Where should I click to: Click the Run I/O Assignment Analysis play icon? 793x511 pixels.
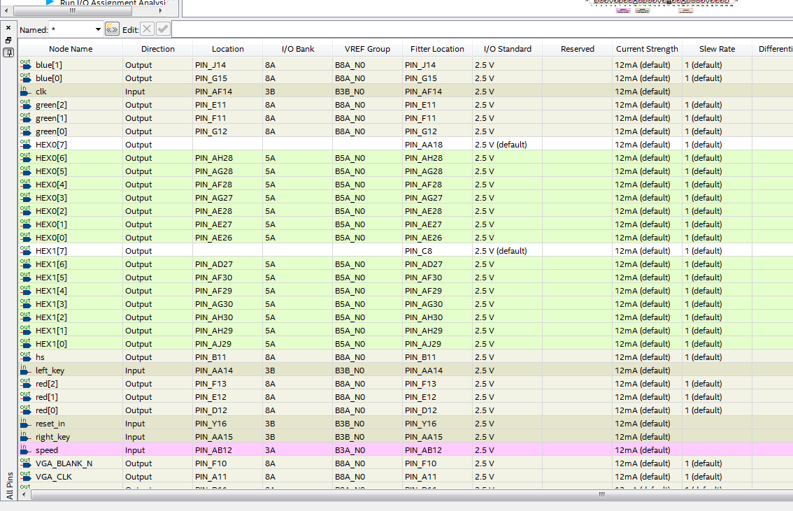(x=50, y=3)
